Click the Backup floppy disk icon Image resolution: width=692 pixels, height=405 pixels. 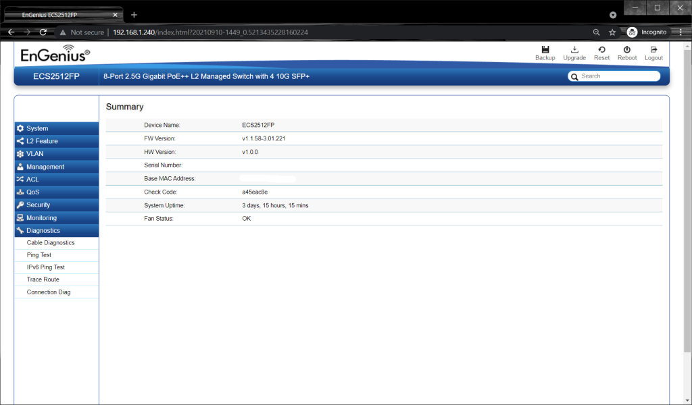545,49
